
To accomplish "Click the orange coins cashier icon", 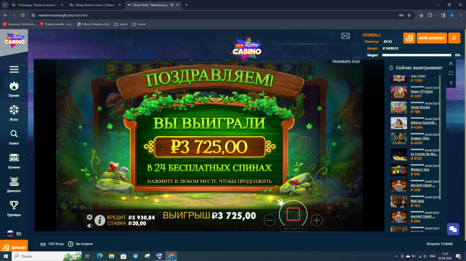I will tap(409, 38).
